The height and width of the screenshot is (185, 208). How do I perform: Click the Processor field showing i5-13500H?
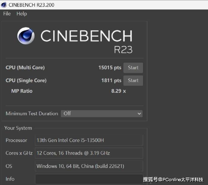pyautogui.click(x=89, y=140)
